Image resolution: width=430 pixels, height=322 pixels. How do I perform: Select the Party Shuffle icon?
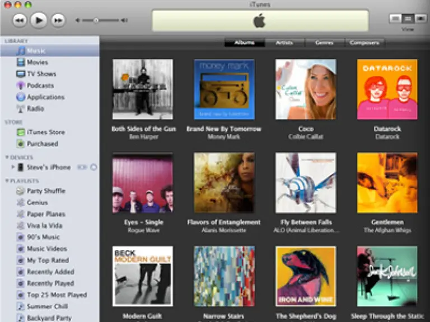pos(21,191)
